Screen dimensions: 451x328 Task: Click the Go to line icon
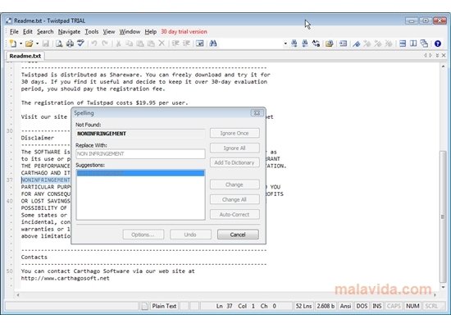pos(343,43)
